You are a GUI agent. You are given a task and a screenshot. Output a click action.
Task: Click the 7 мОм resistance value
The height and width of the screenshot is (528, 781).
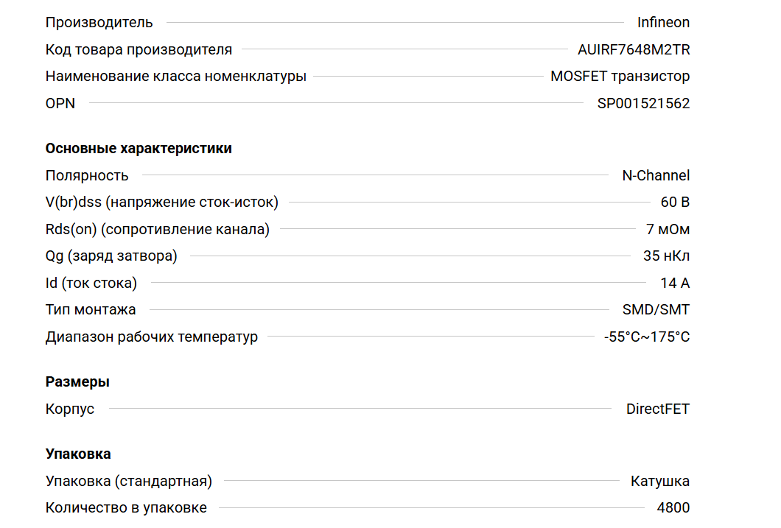coord(668,229)
